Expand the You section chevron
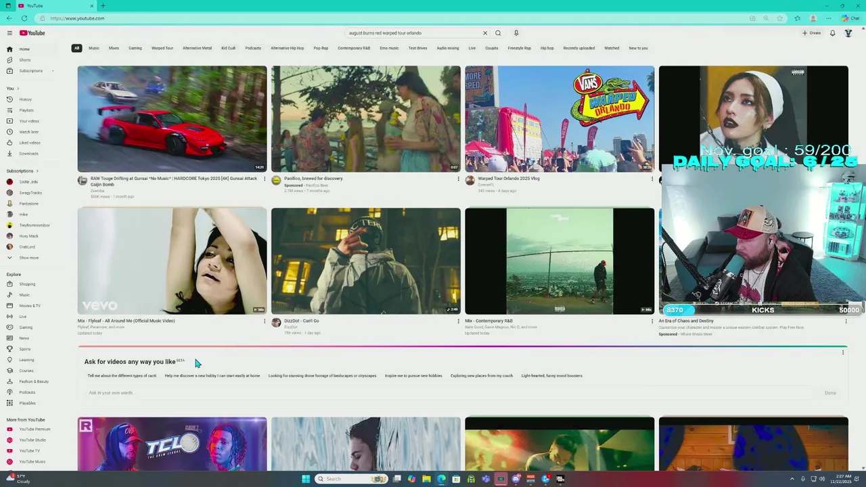Viewport: 866px width, 487px height. (18, 89)
